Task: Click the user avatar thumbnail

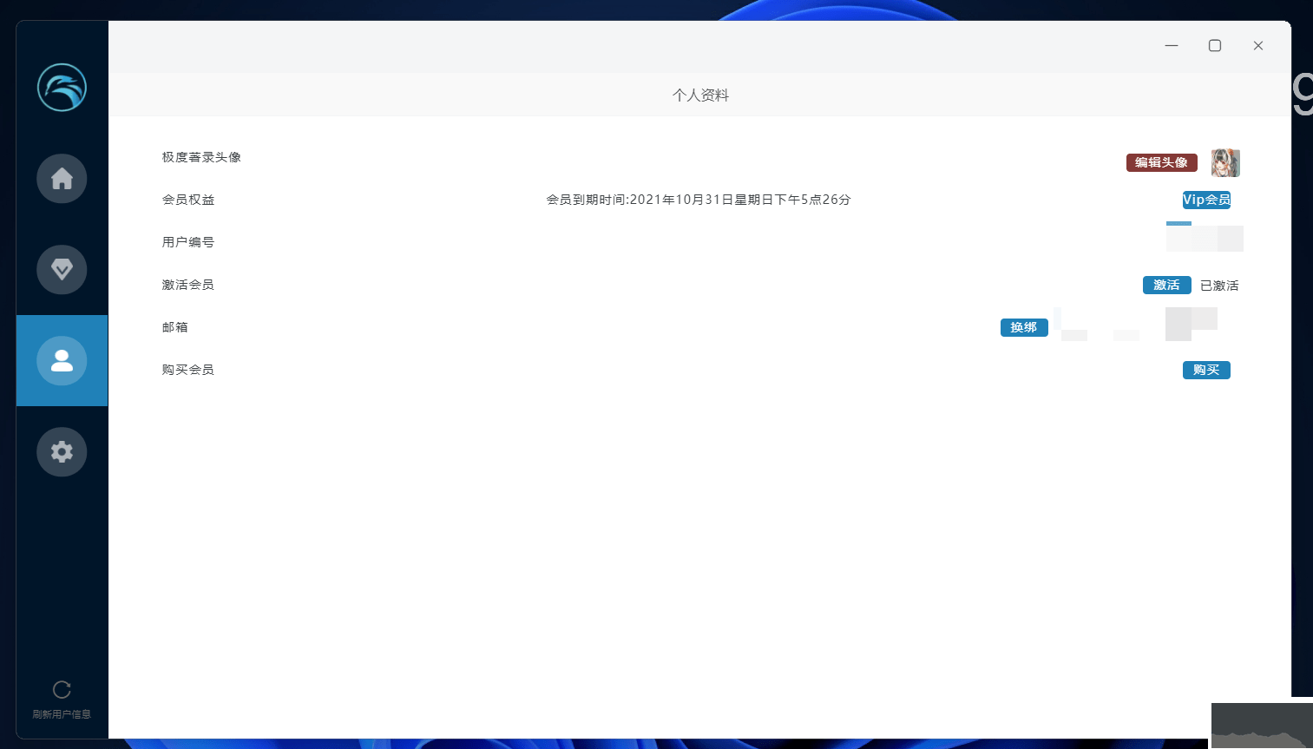Action: coord(1225,162)
